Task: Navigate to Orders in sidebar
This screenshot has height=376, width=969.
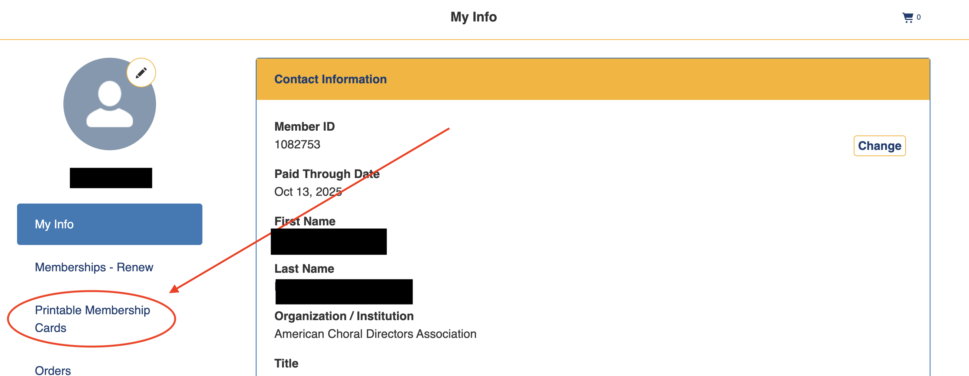Action: pos(53,370)
